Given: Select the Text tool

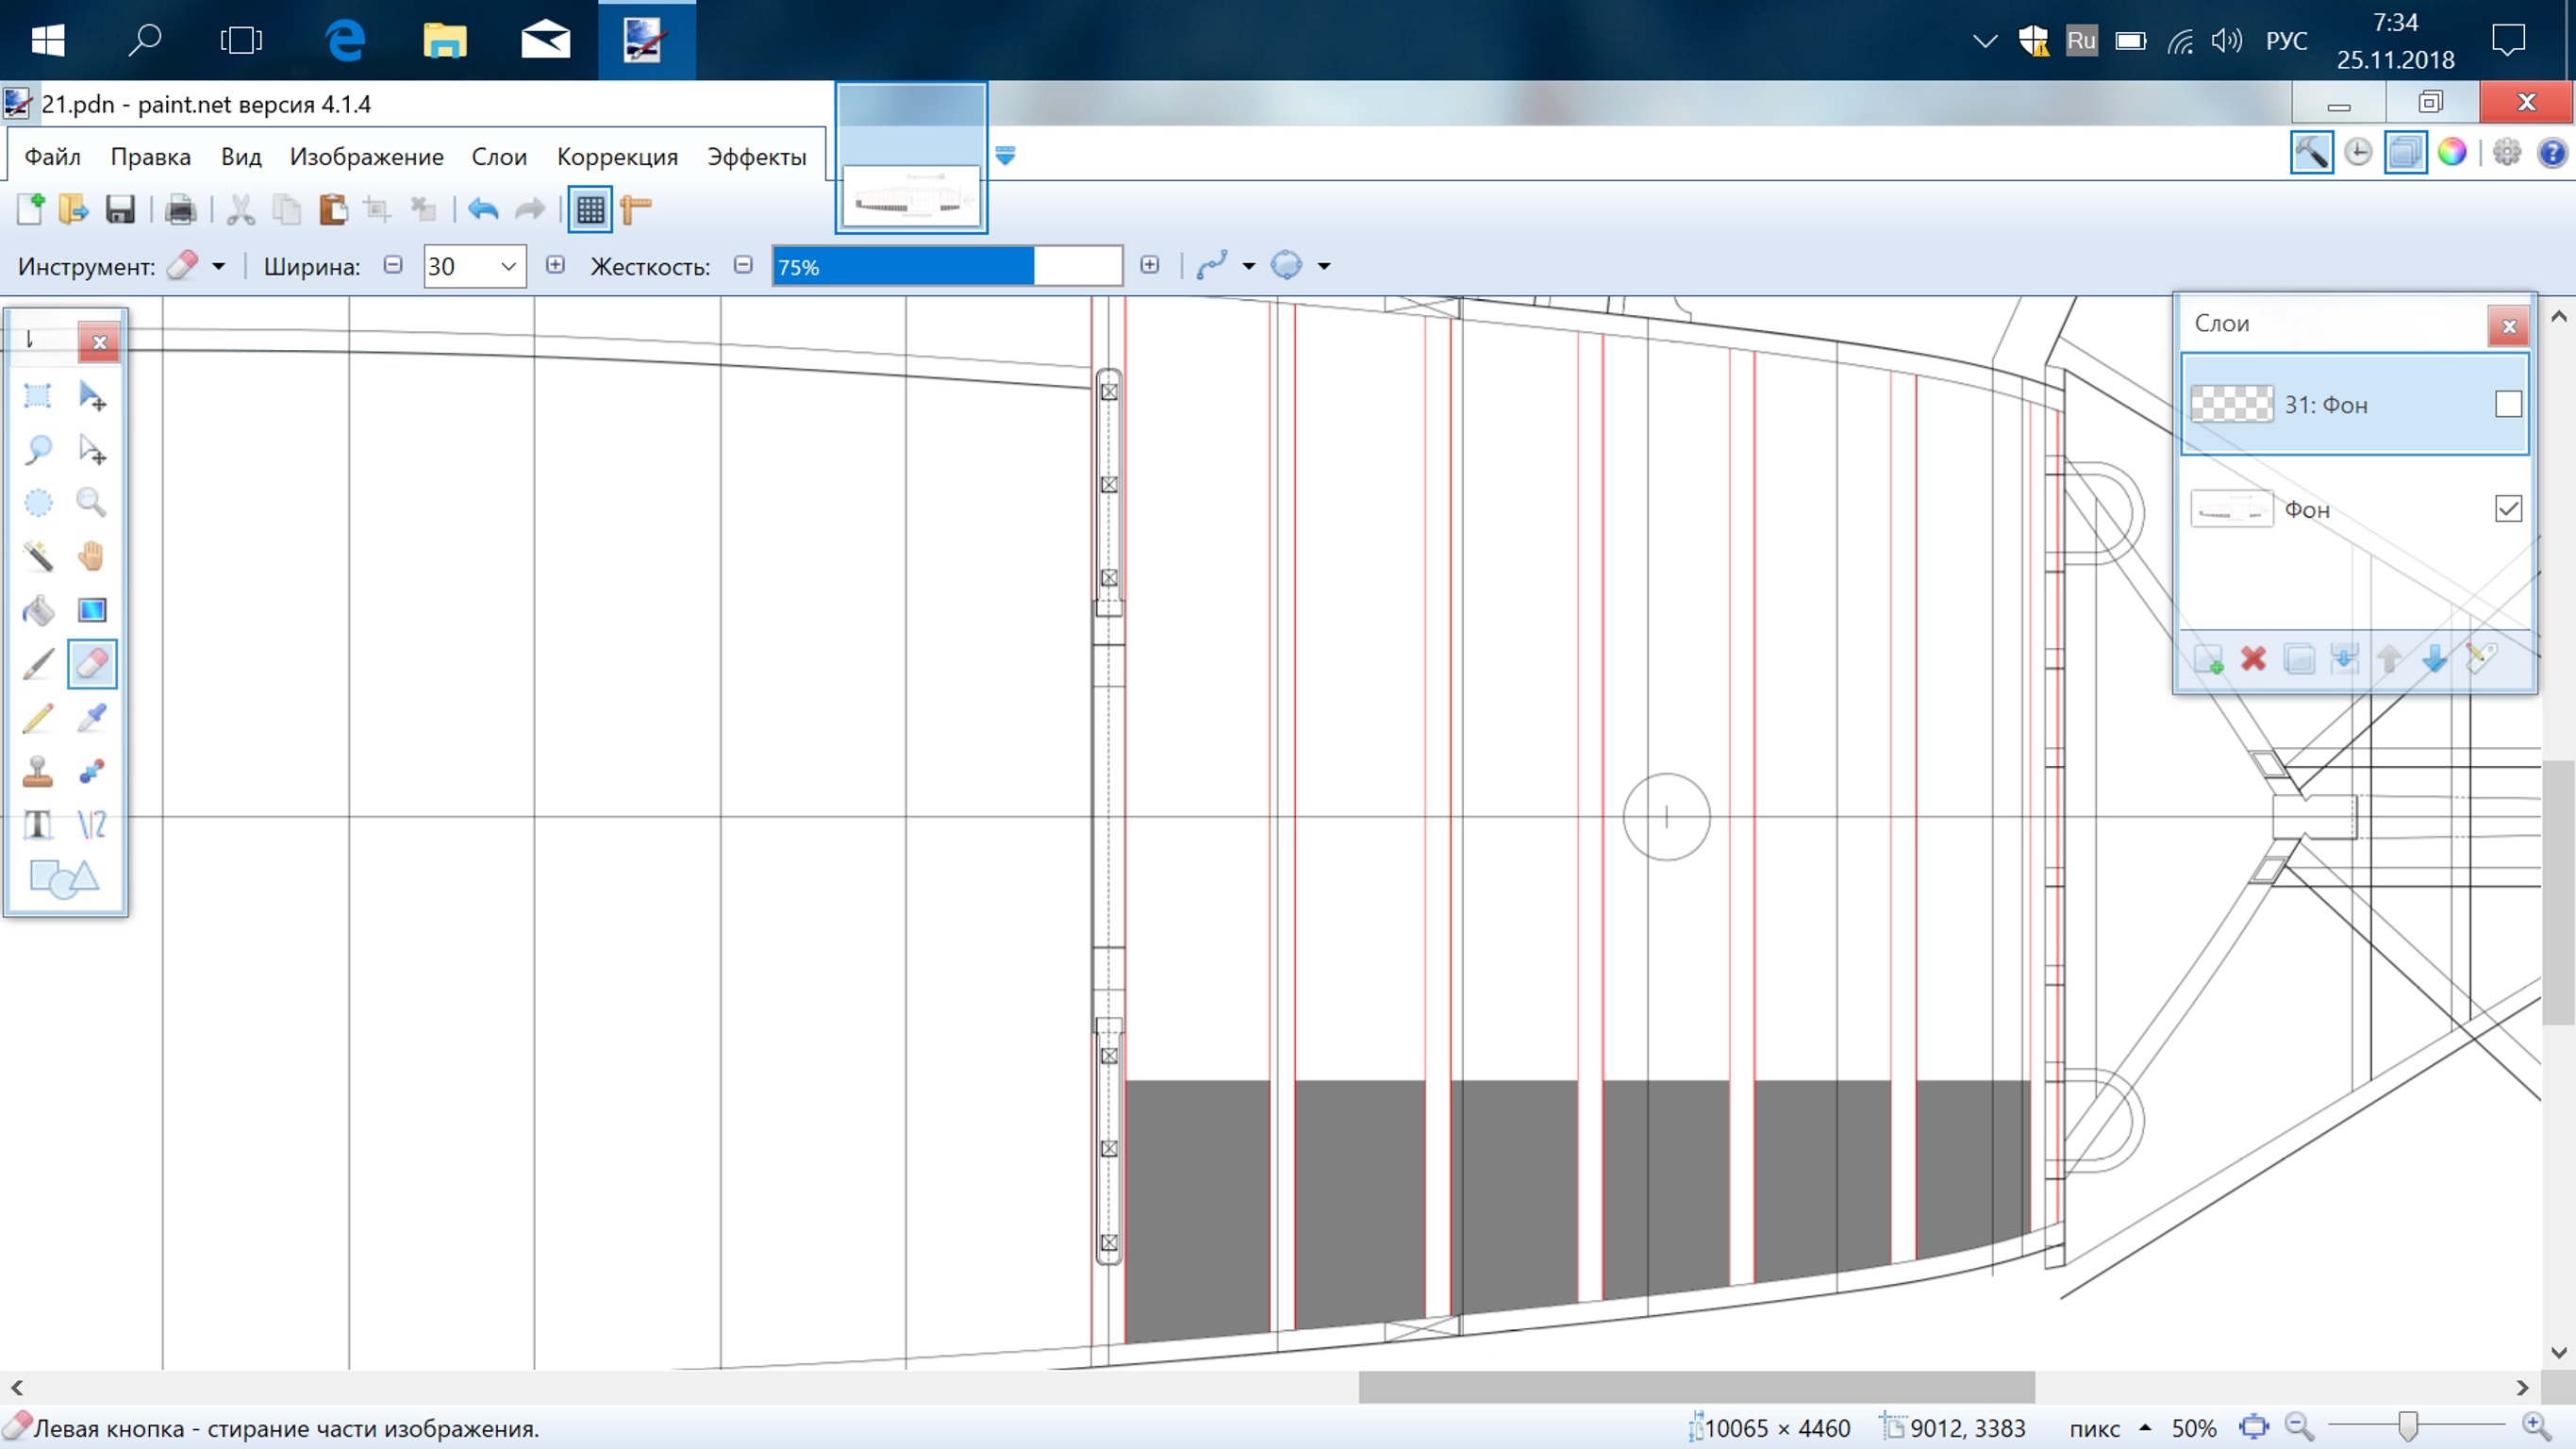Looking at the screenshot, I should 38,825.
